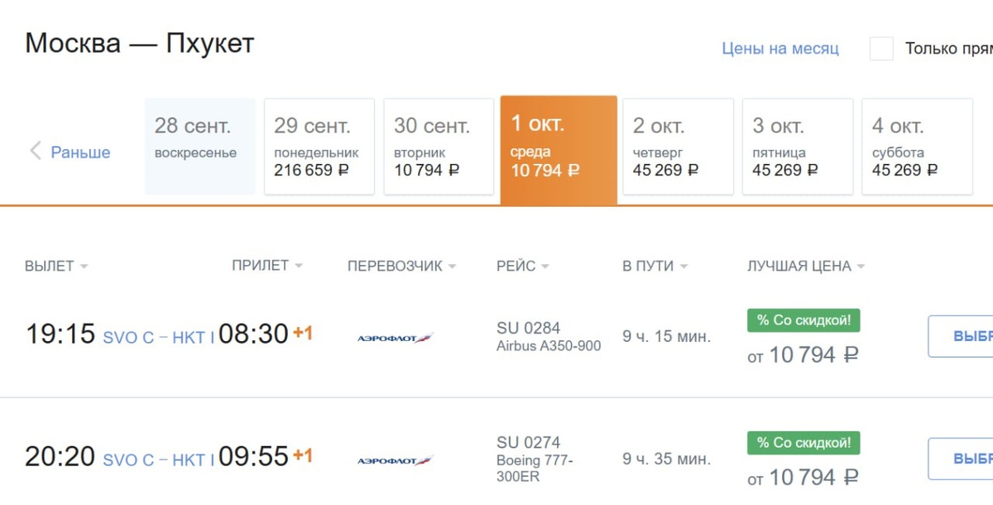The image size is (993, 505).
Task: Click the green Со скидкой badge for SU 0284
Action: click(804, 320)
